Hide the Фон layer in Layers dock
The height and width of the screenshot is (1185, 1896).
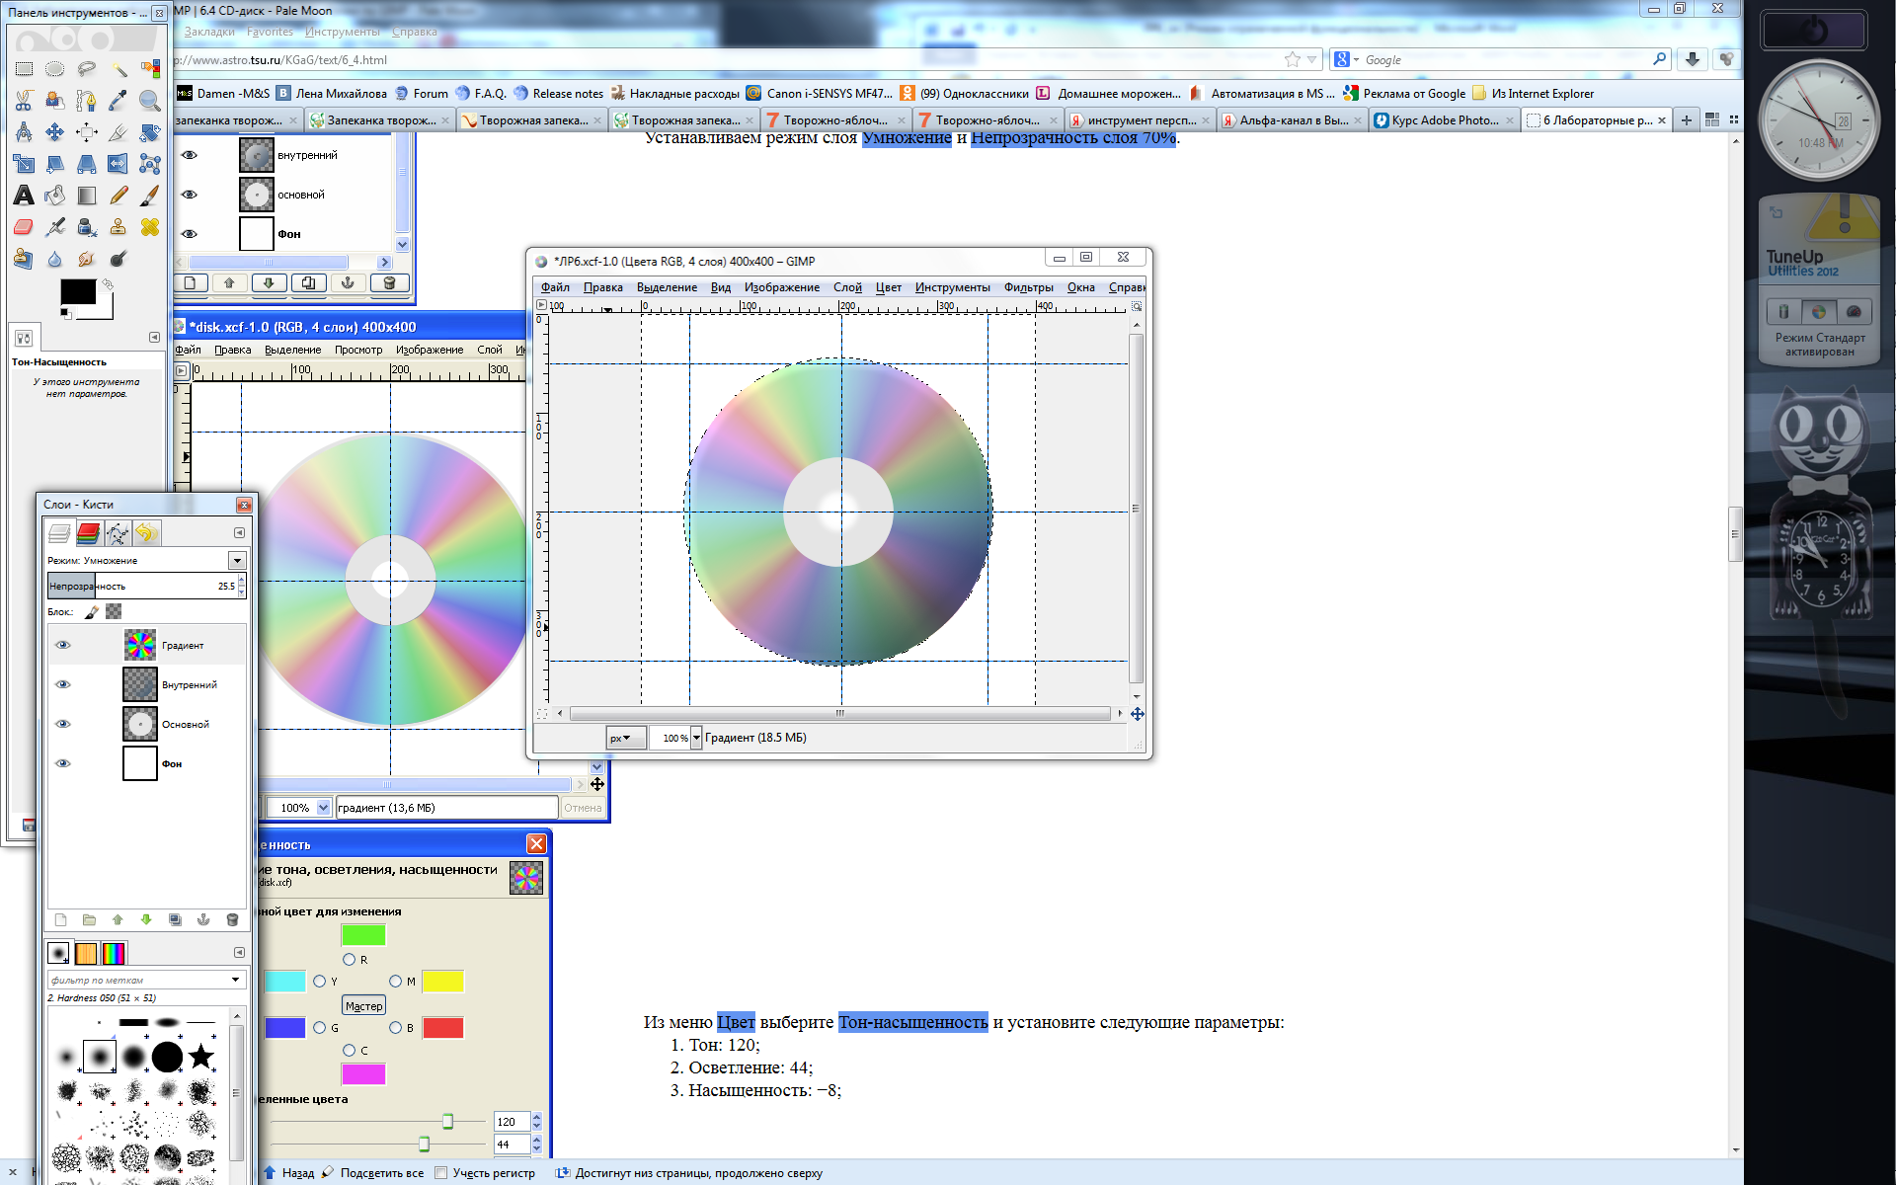63,763
